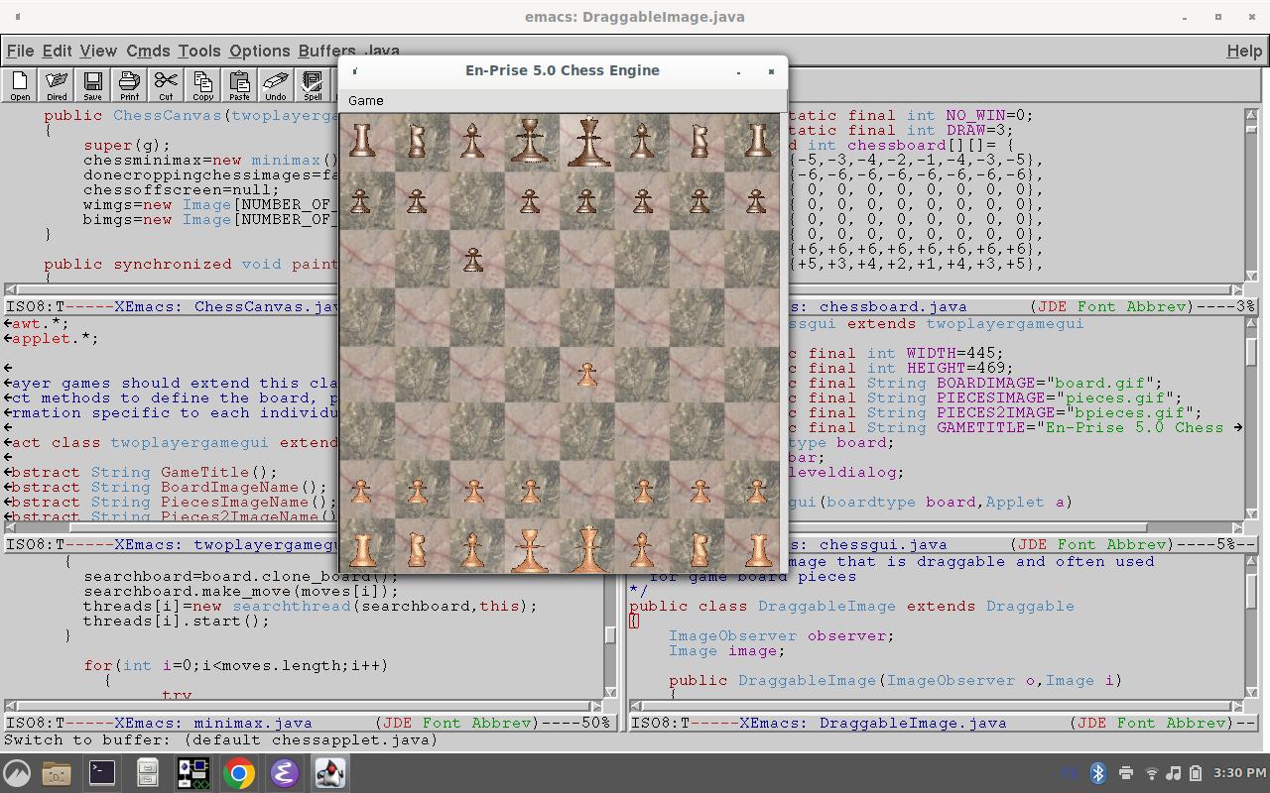Viewport: 1270px width, 793px height.
Task: Paste using the Paste toolbar icon
Action: click(x=239, y=85)
